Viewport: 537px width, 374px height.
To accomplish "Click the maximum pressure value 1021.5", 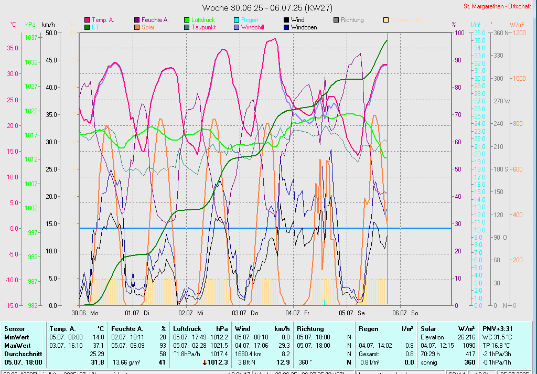I will [220, 346].
